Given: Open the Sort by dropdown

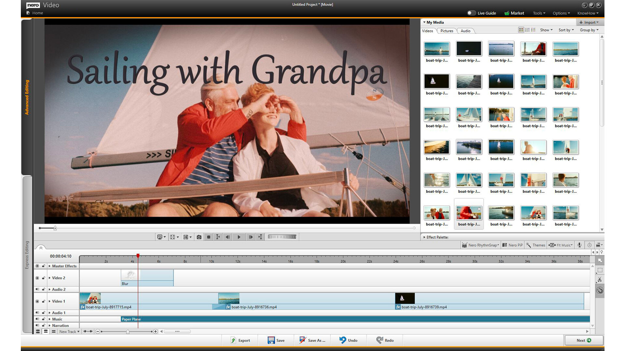Looking at the screenshot, I should tap(566, 30).
